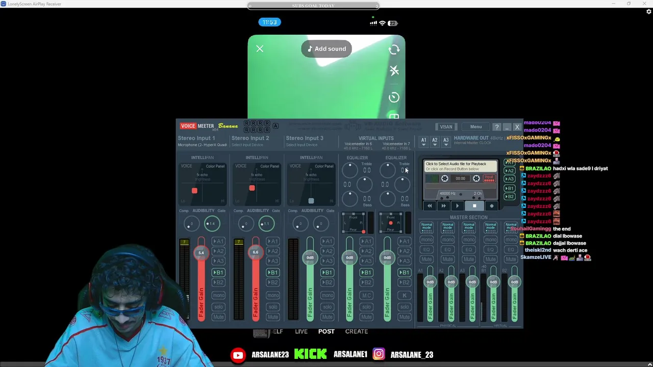The image size is (653, 367).
Task: Mute master bus A1
Action: 426,259
